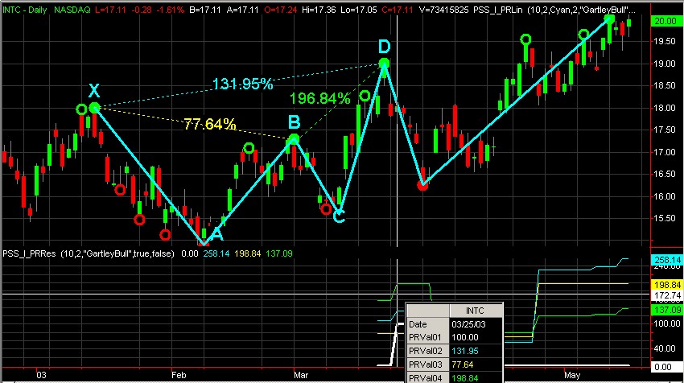This screenshot has width=684, height=383.
Task: Click the green 137.09 axis value tag
Action: (x=667, y=310)
